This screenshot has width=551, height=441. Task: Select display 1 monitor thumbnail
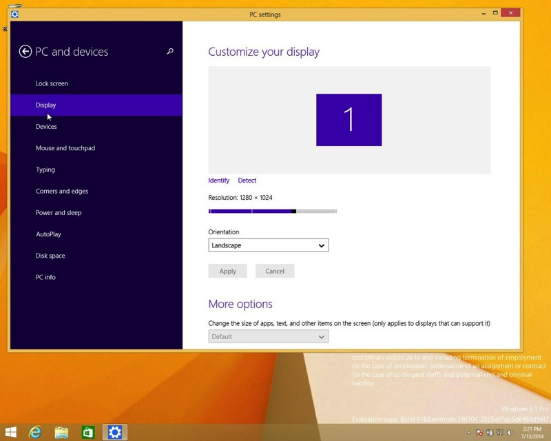(349, 120)
